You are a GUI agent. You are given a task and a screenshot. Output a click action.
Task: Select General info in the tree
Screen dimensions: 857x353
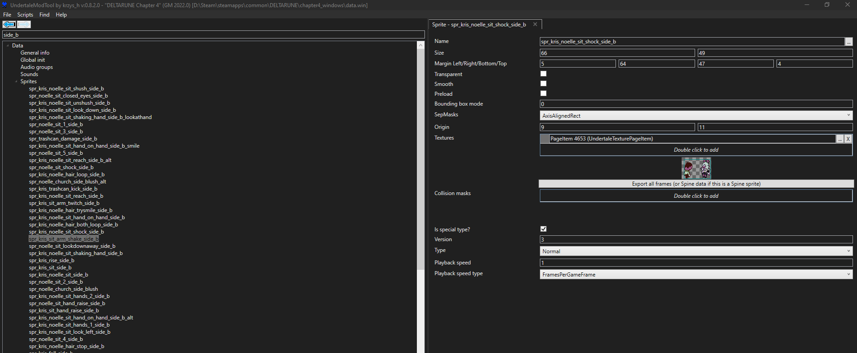click(35, 53)
